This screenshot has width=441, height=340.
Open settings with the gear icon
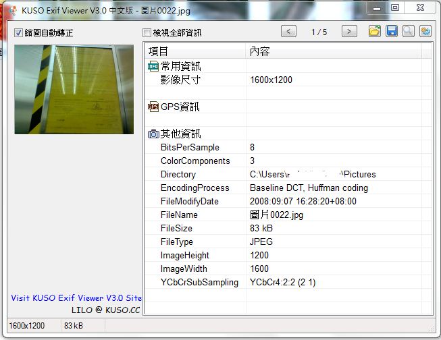(x=425, y=31)
